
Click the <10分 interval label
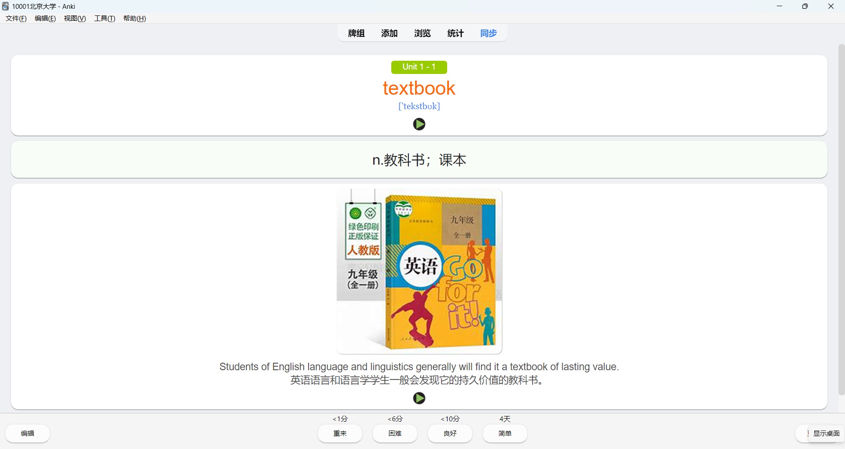pos(450,419)
